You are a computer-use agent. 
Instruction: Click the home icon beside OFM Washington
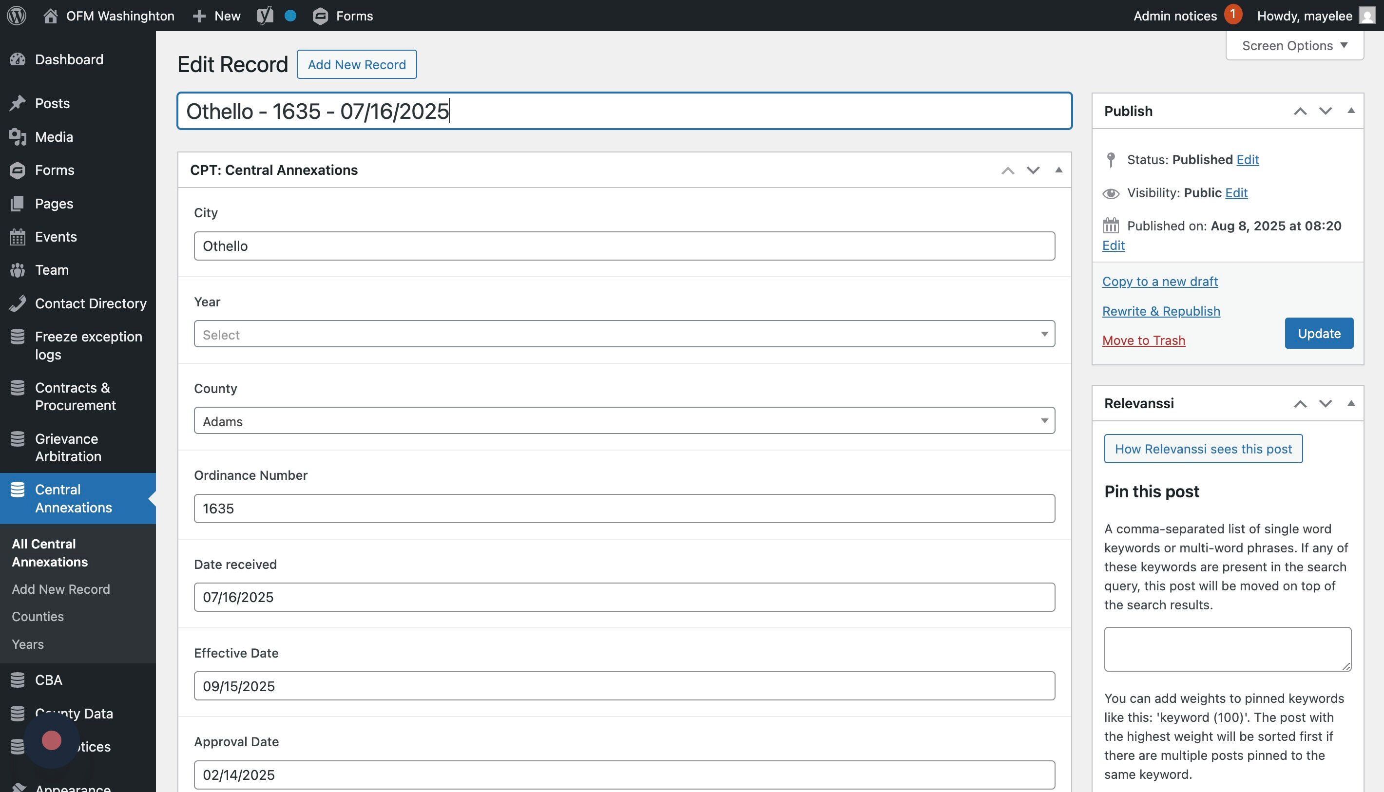pos(51,15)
